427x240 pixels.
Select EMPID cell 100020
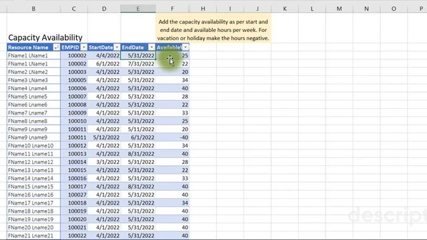(74, 219)
